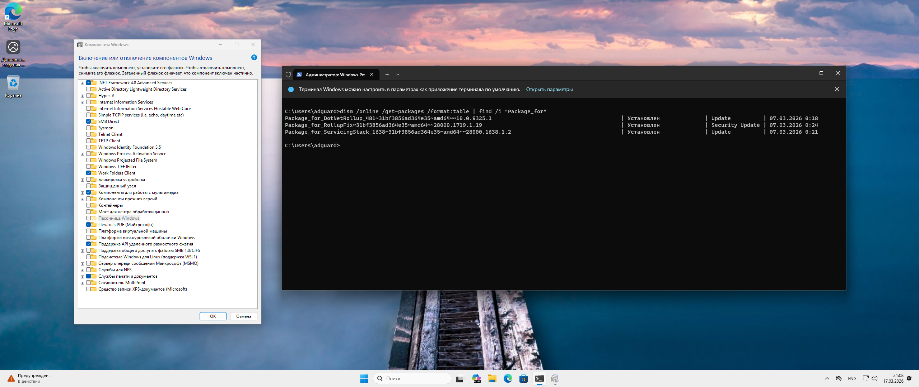Open volume control in system tray
Viewport: 919px width, 387px height.
click(874, 378)
